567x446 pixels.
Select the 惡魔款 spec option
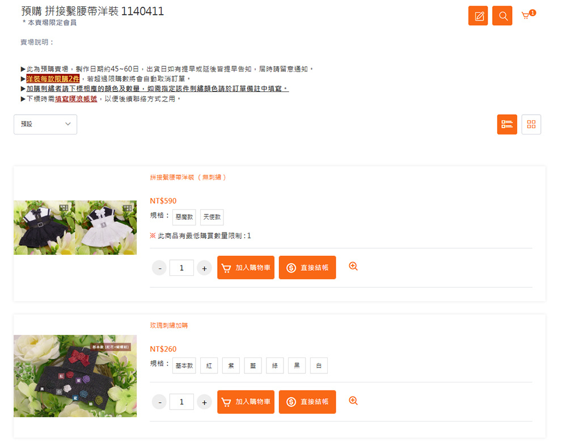click(x=184, y=217)
